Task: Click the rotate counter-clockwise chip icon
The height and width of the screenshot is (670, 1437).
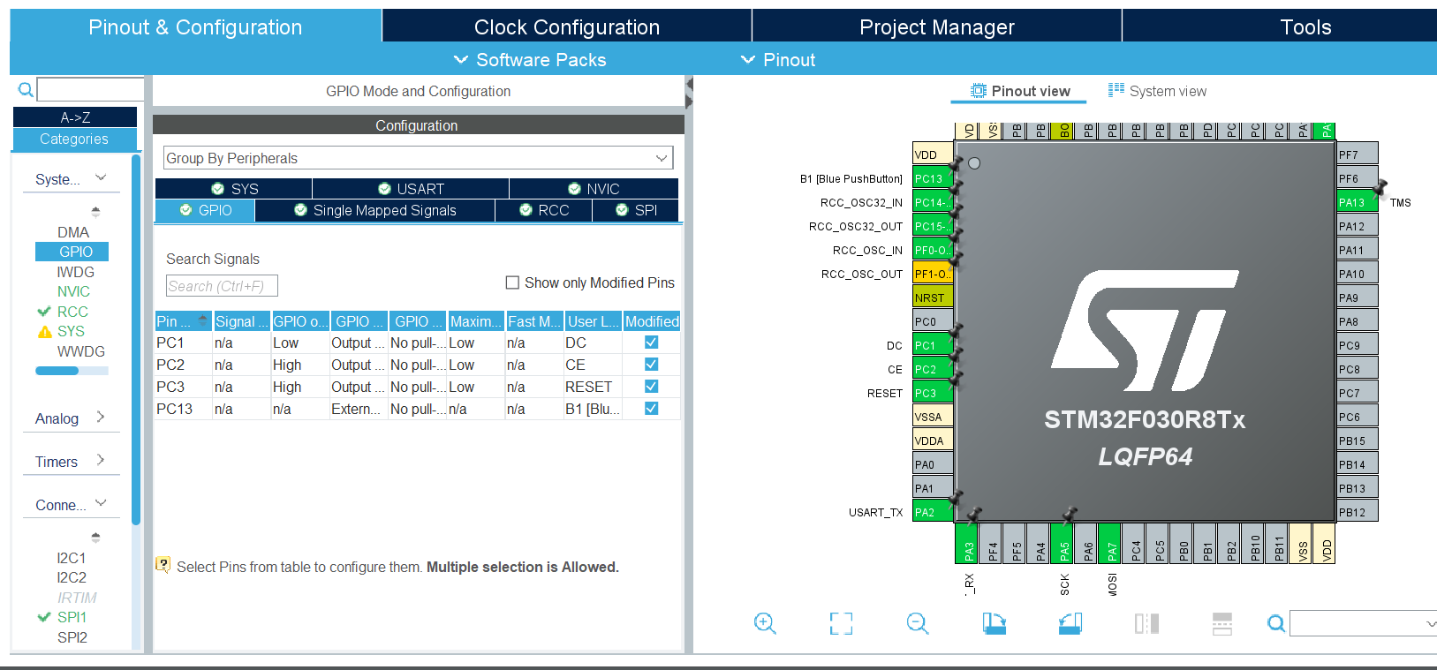Action: click(x=1070, y=624)
